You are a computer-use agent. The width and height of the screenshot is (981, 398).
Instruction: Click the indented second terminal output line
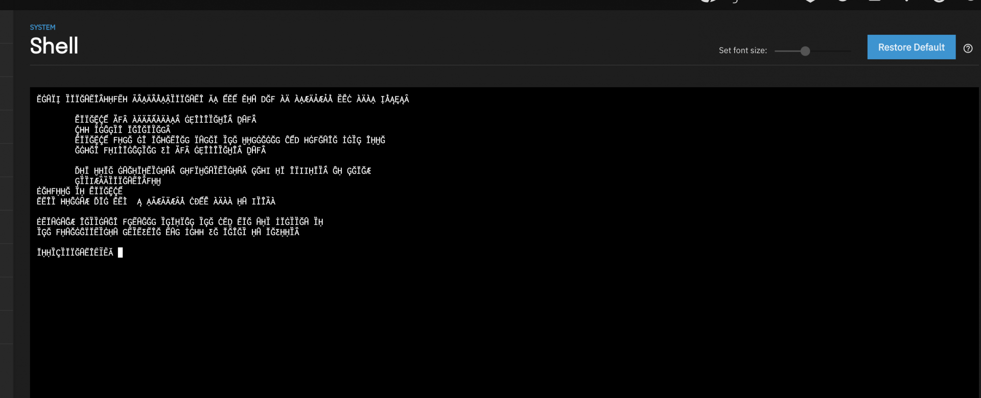(x=166, y=120)
